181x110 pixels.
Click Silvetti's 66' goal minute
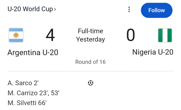[x=42, y=103]
